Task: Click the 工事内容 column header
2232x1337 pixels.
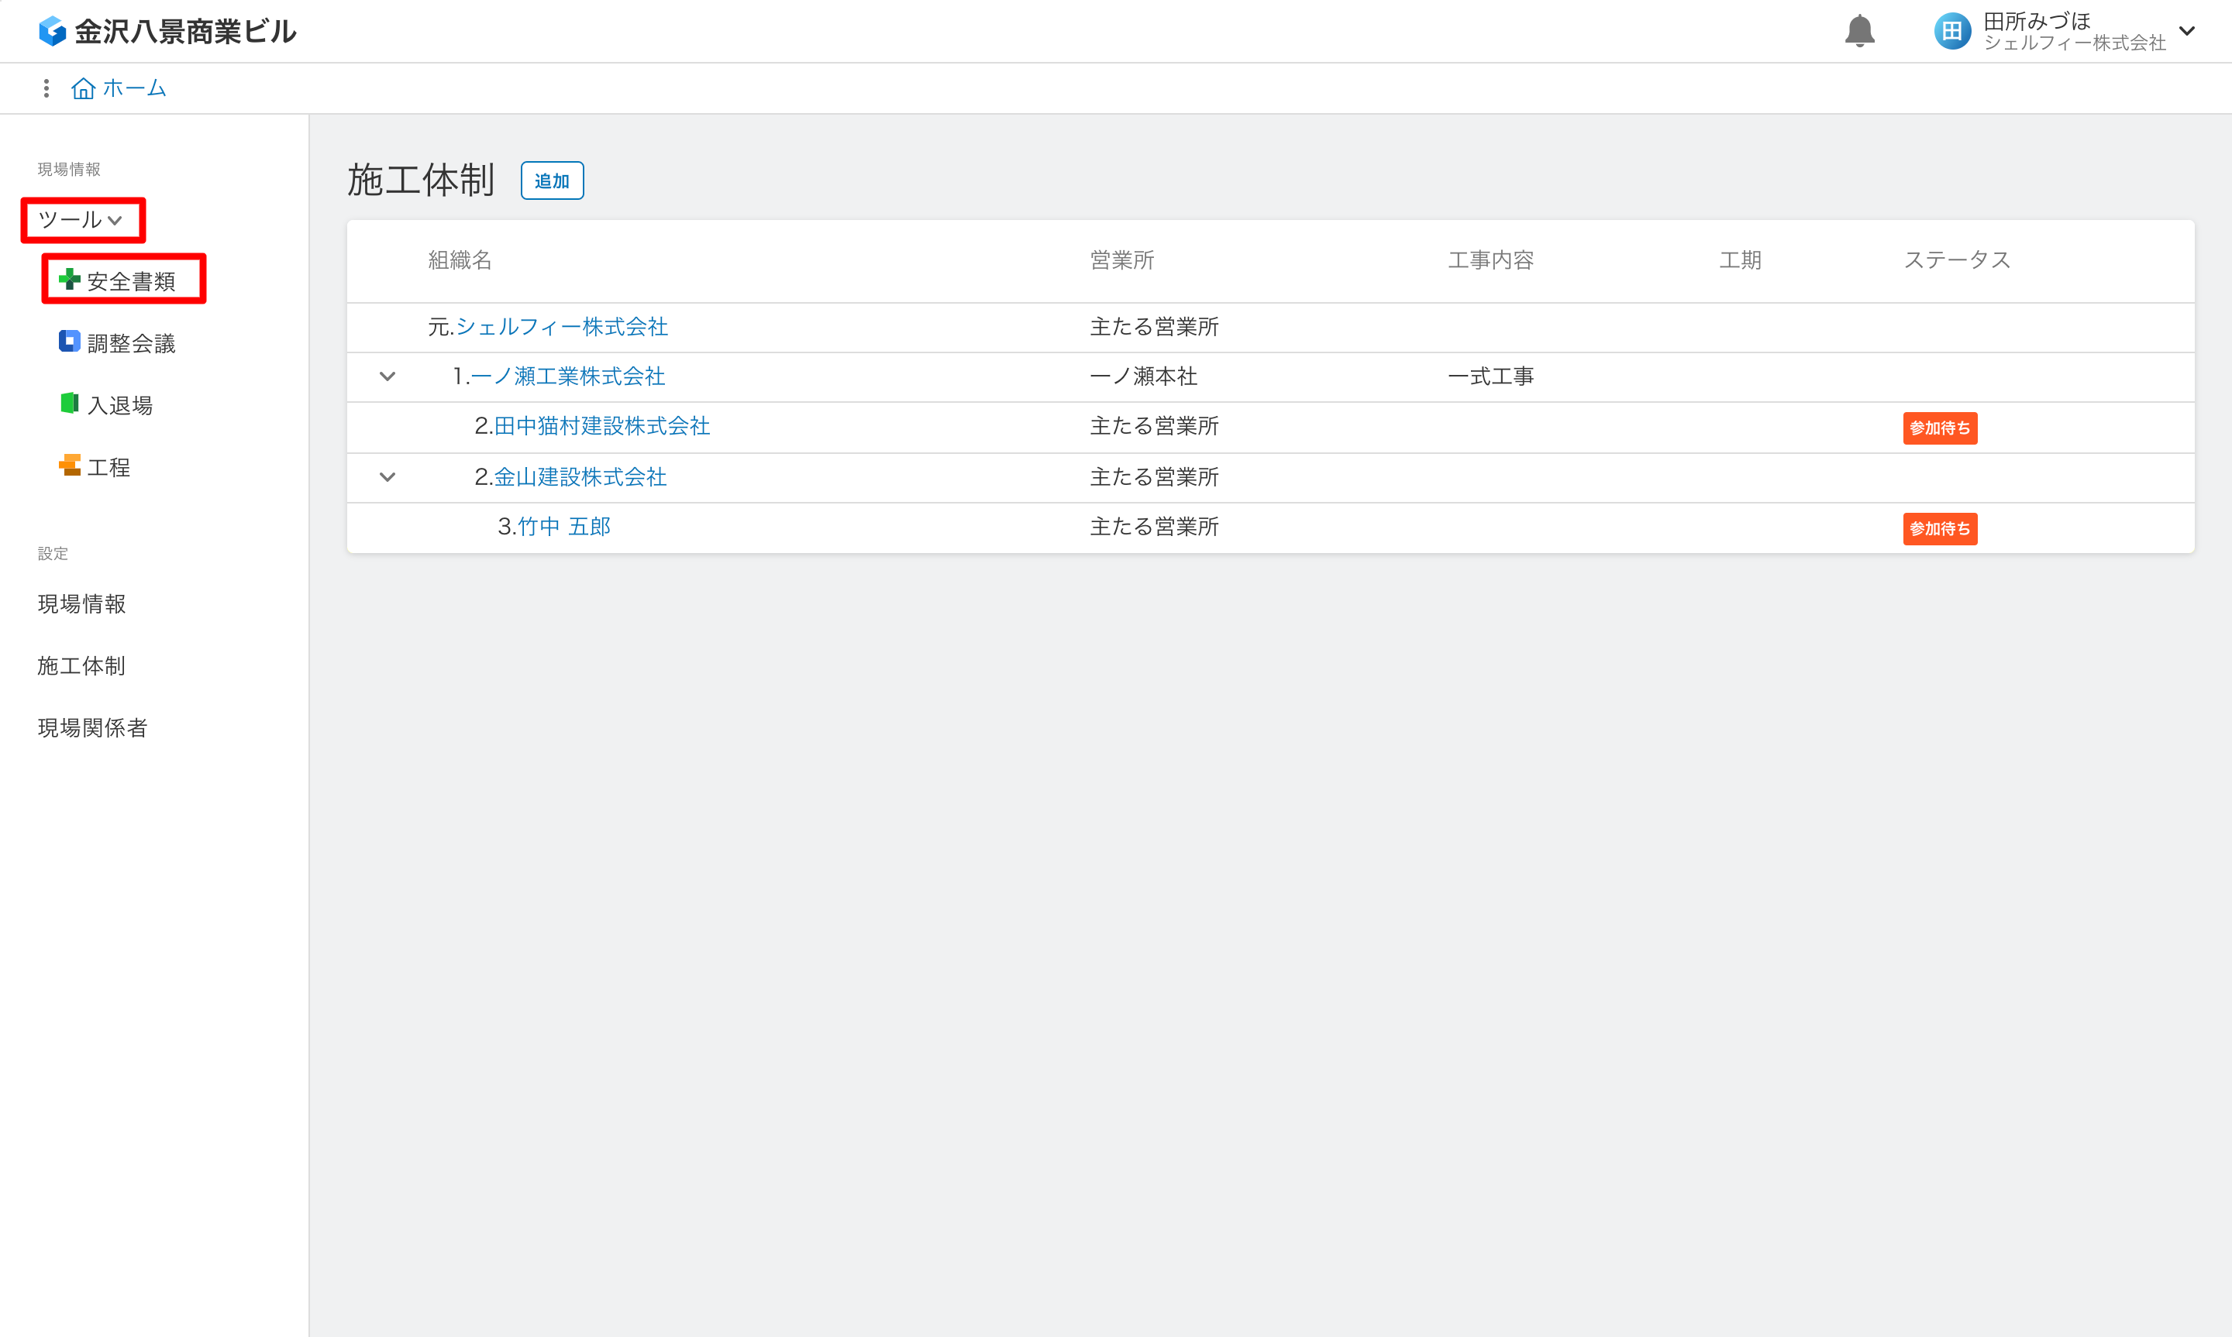Action: click(1491, 260)
